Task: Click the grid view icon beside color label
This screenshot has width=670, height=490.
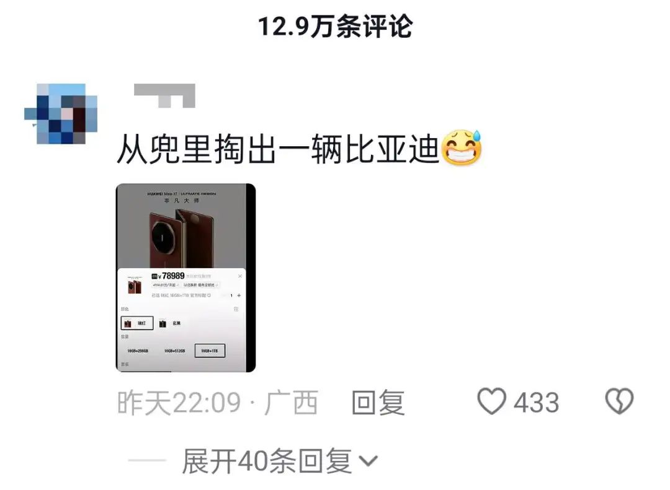Action: click(236, 309)
